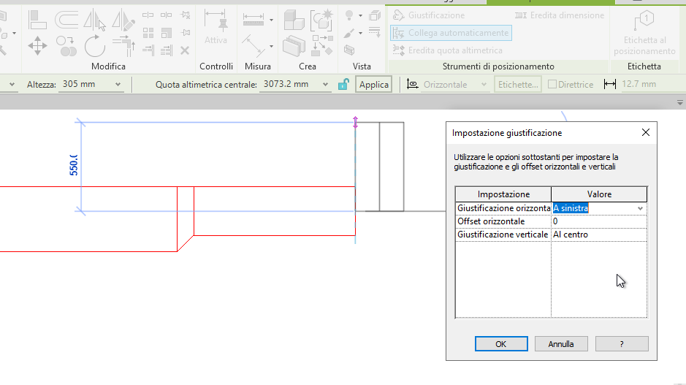Screen dimensions: 686x385
Task: Click the Applica button
Action: click(x=373, y=85)
